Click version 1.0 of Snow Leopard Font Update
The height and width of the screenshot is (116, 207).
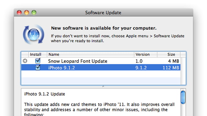(139, 61)
